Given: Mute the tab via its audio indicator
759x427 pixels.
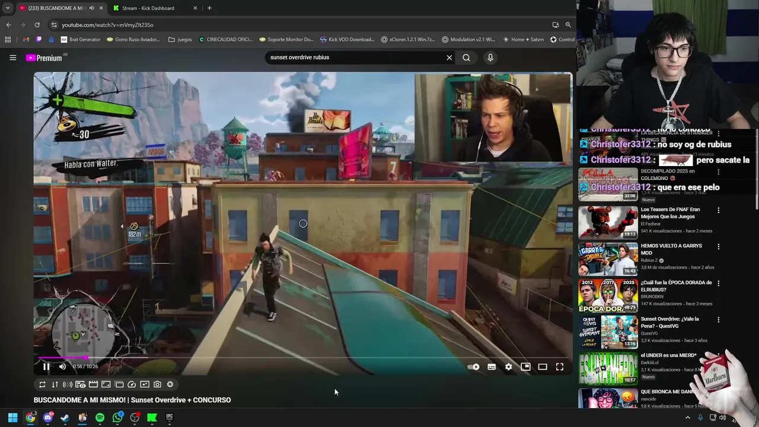Looking at the screenshot, I should point(91,8).
